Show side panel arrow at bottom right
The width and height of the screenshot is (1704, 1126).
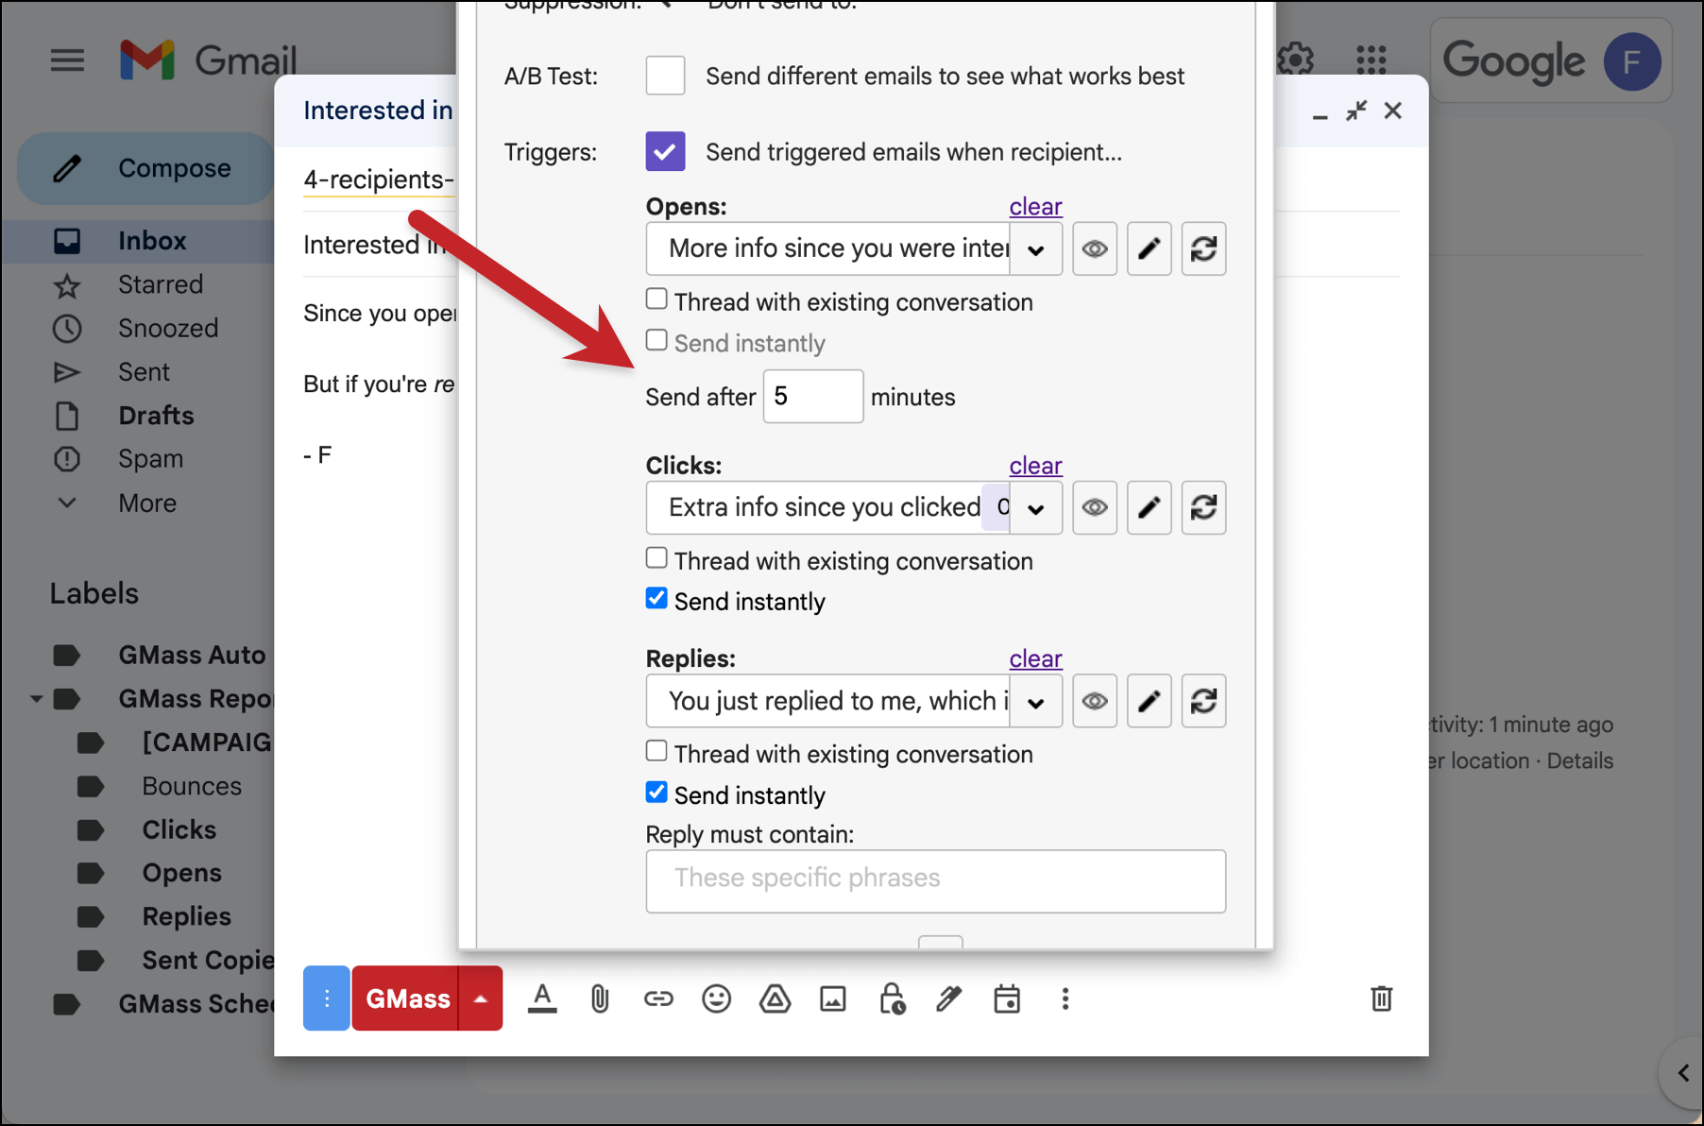click(1682, 1073)
